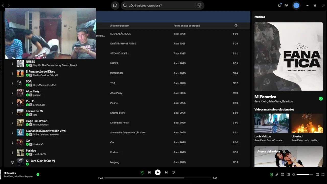Toggle shuffle mode
The height and width of the screenshot is (184, 327).
(142, 172)
